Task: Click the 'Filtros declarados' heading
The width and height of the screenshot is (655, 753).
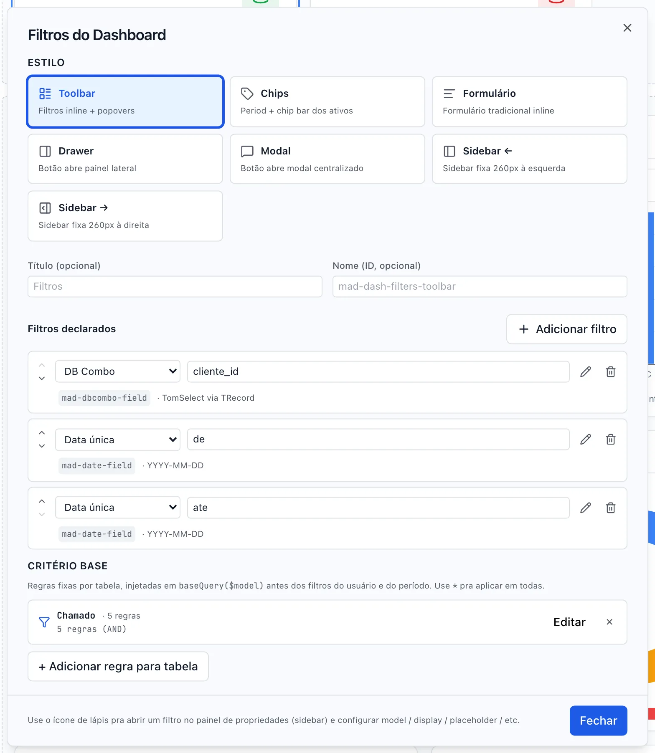Action: click(72, 329)
